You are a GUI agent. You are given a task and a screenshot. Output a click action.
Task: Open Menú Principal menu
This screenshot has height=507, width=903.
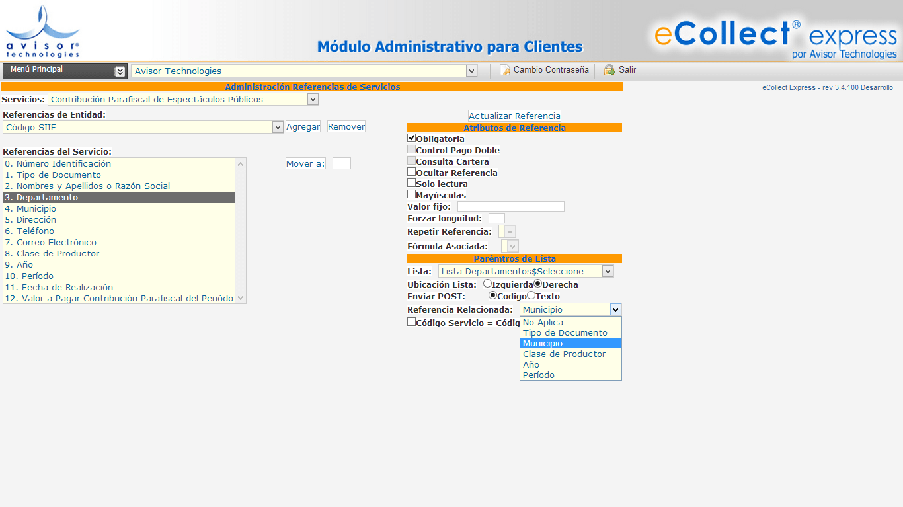point(64,71)
